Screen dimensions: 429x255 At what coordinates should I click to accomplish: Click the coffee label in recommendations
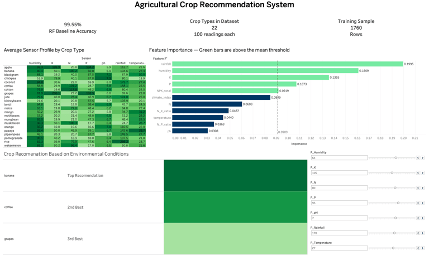(9, 207)
